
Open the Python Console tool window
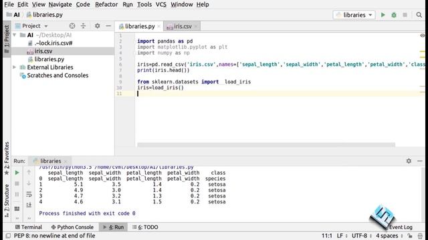pyautogui.click(x=72, y=227)
